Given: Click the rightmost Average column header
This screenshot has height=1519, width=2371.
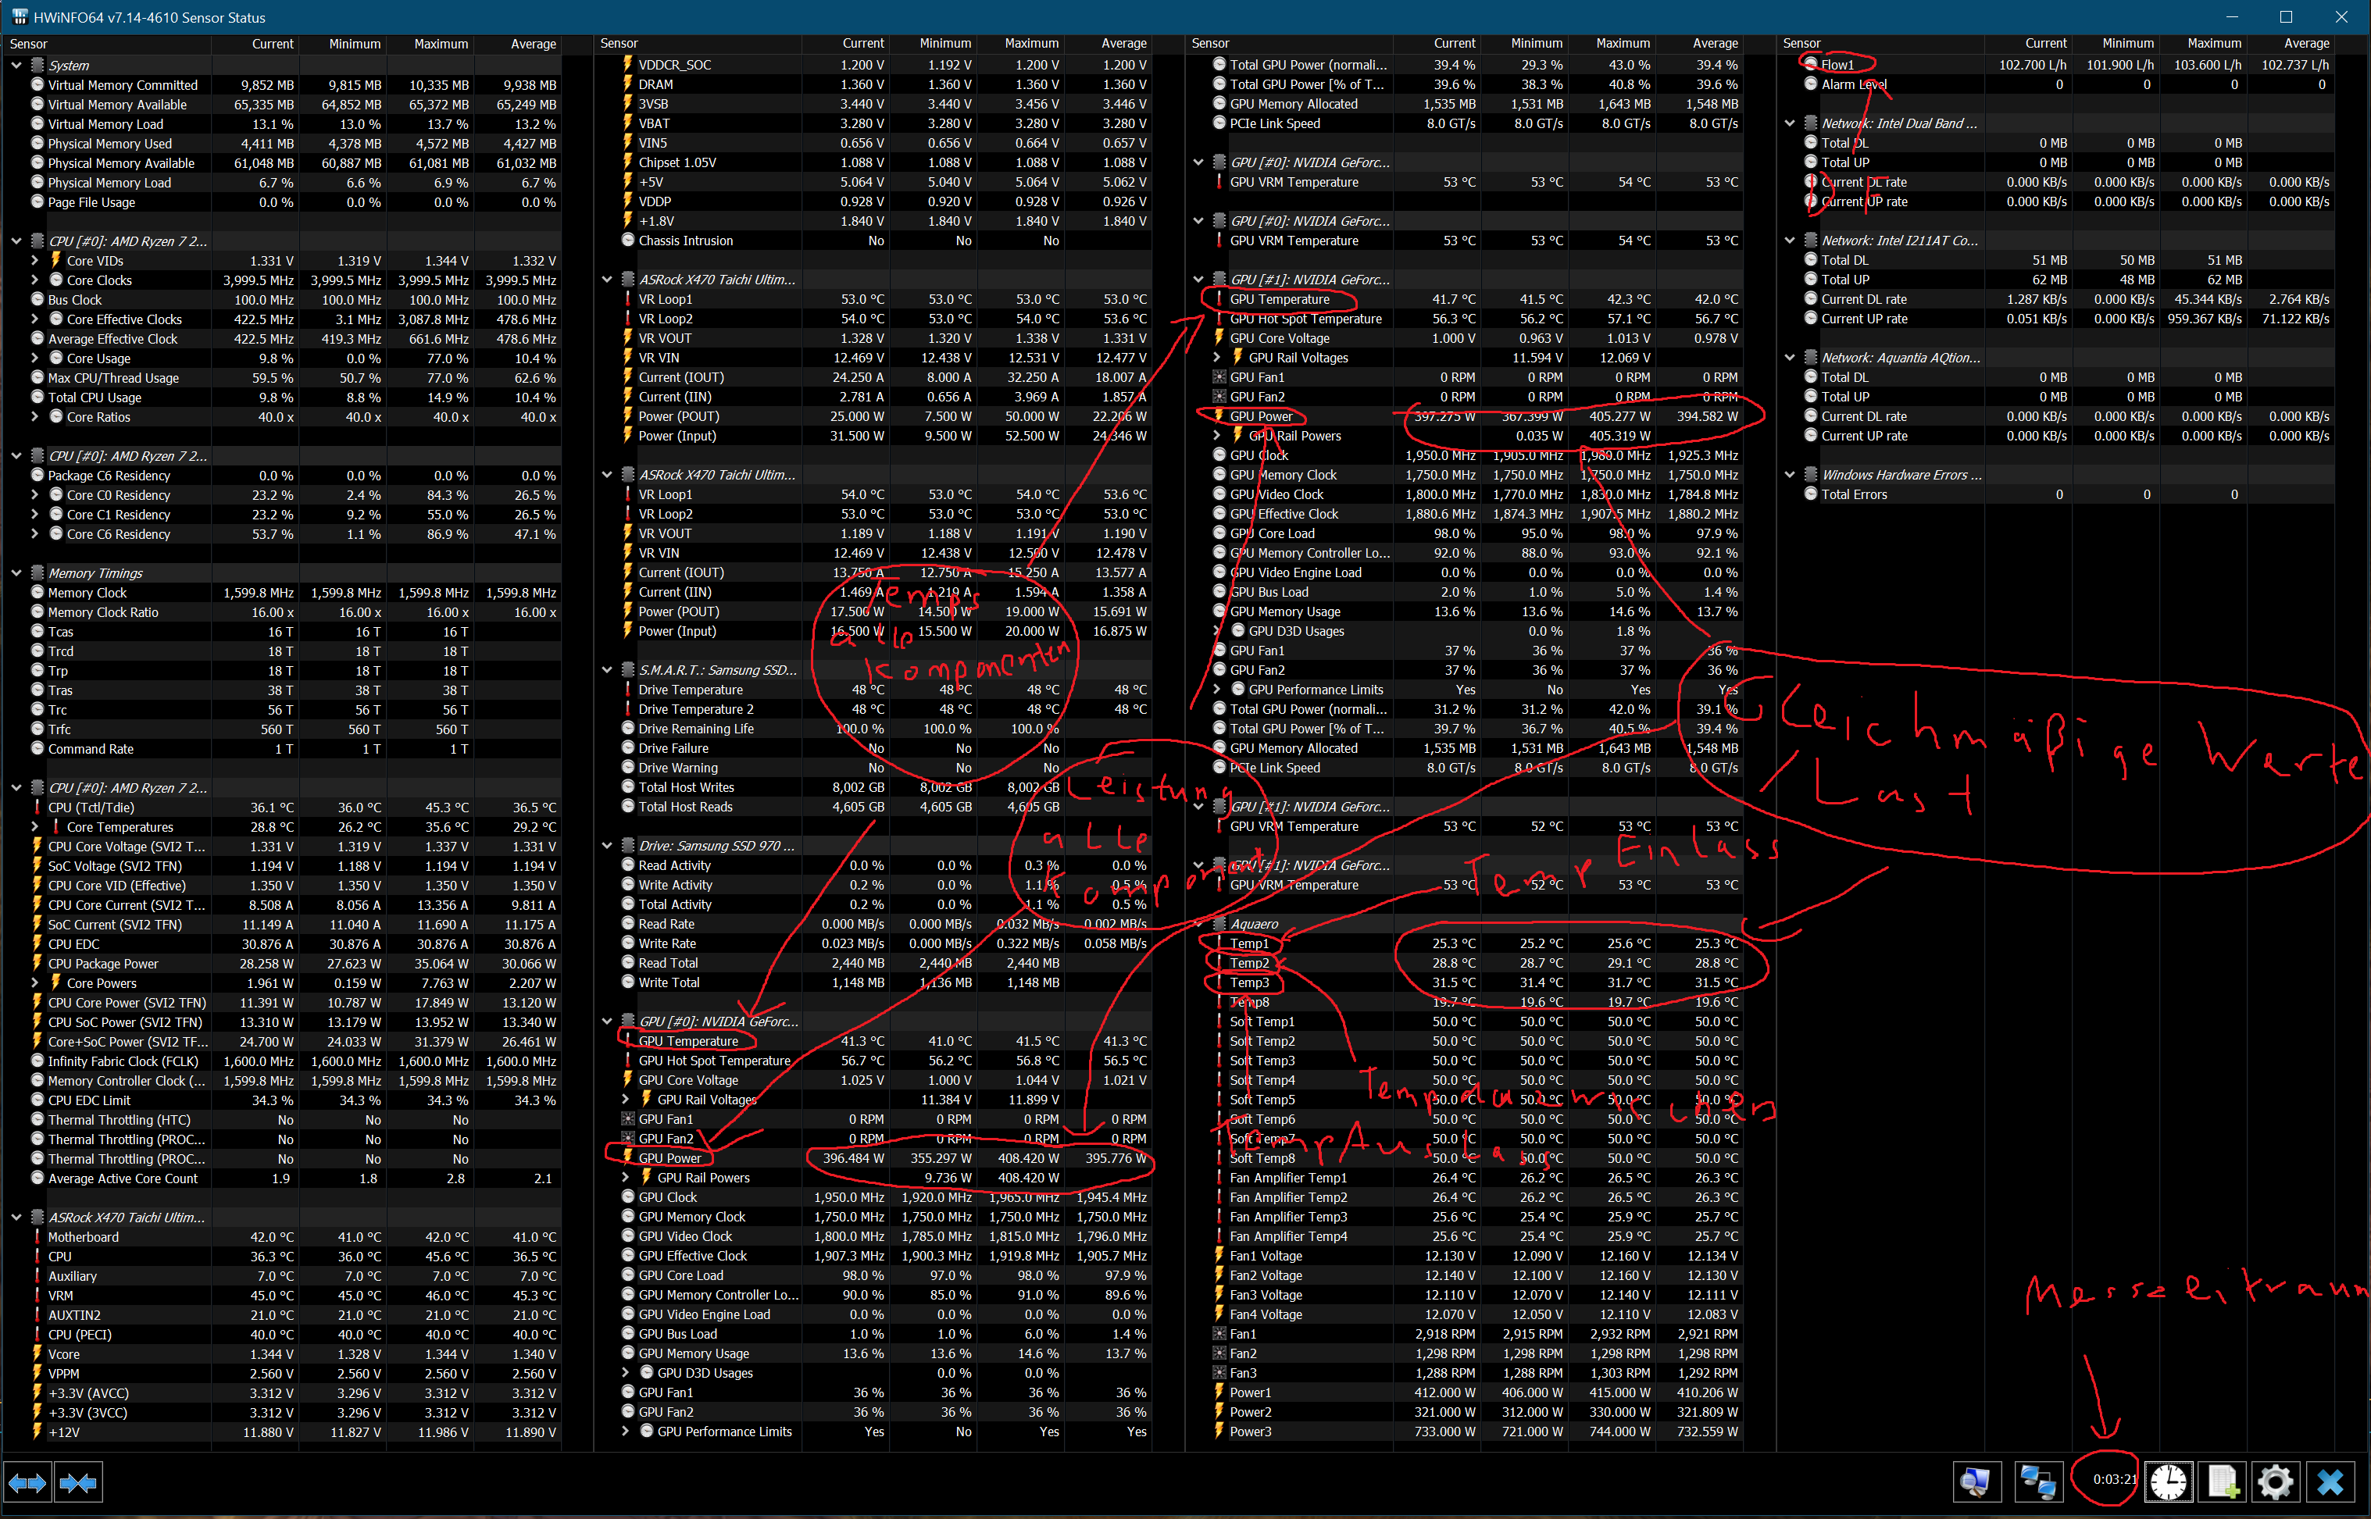Looking at the screenshot, I should (x=2306, y=44).
